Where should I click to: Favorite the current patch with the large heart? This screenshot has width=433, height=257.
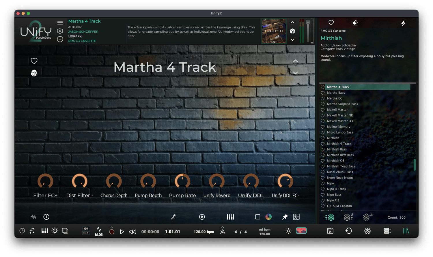(34, 61)
